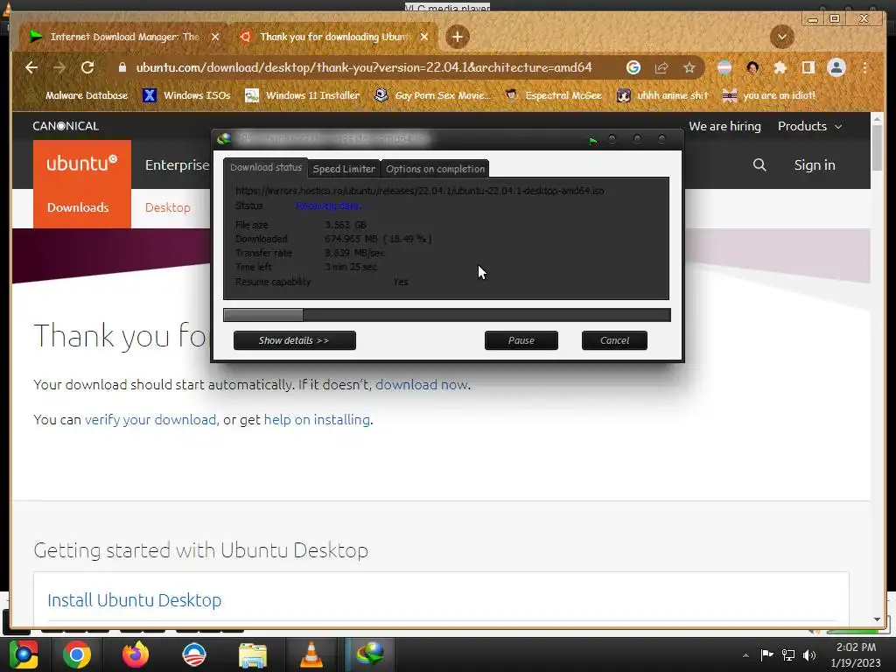Screen dimensions: 896x672
Task: Open Chrome from the taskbar
Action: (77, 654)
